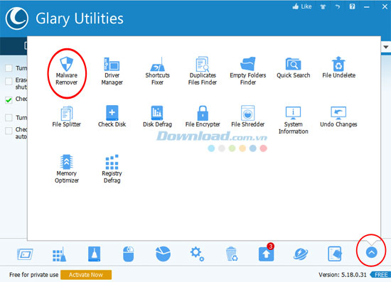Open Duplicates Files Finder
Screen dimensions: 391x282
click(203, 71)
